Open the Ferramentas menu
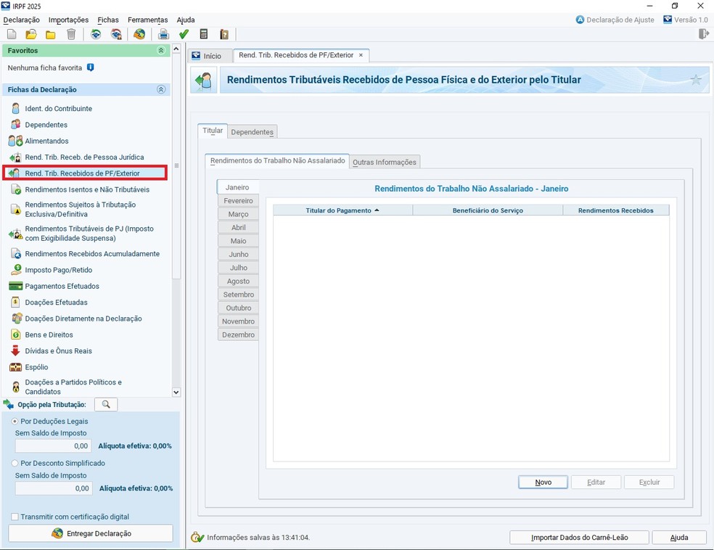Viewport: 714px width, 550px height. coord(147,20)
